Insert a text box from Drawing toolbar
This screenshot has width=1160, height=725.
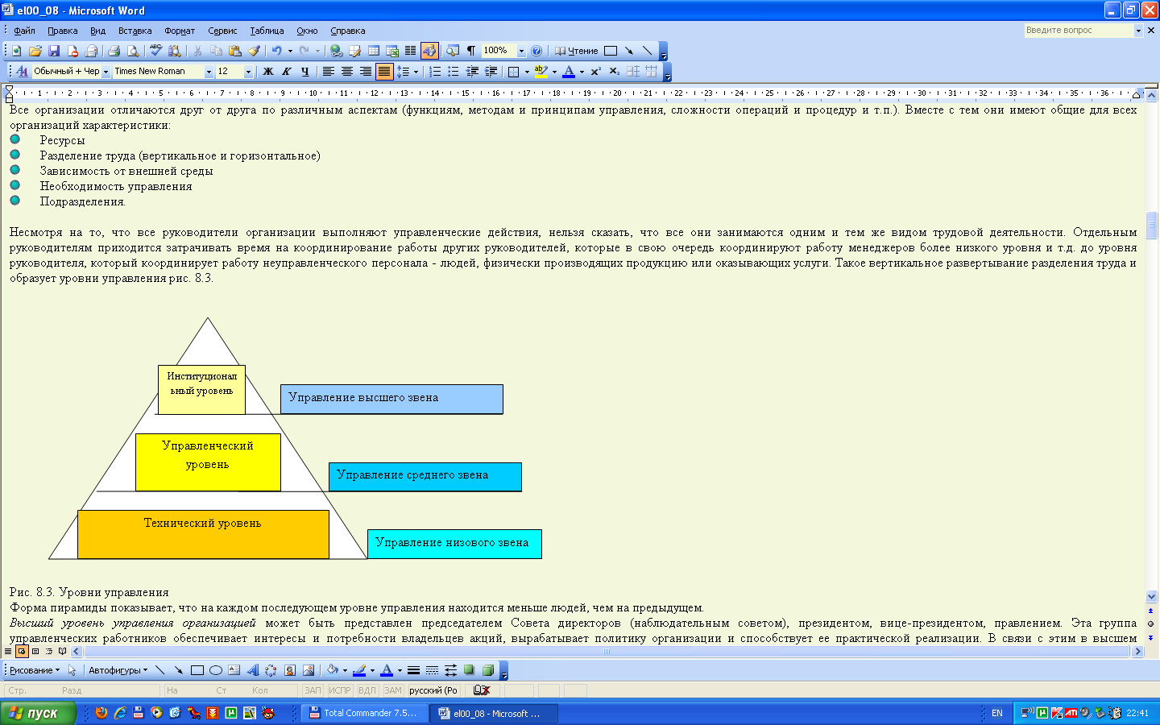click(x=234, y=670)
